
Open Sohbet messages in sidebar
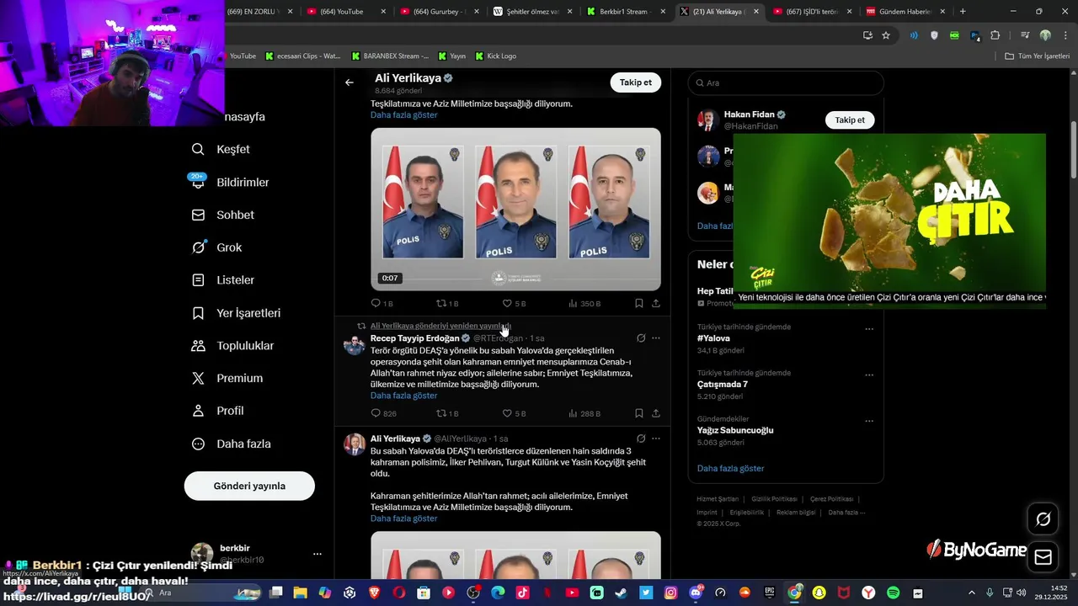(222, 215)
